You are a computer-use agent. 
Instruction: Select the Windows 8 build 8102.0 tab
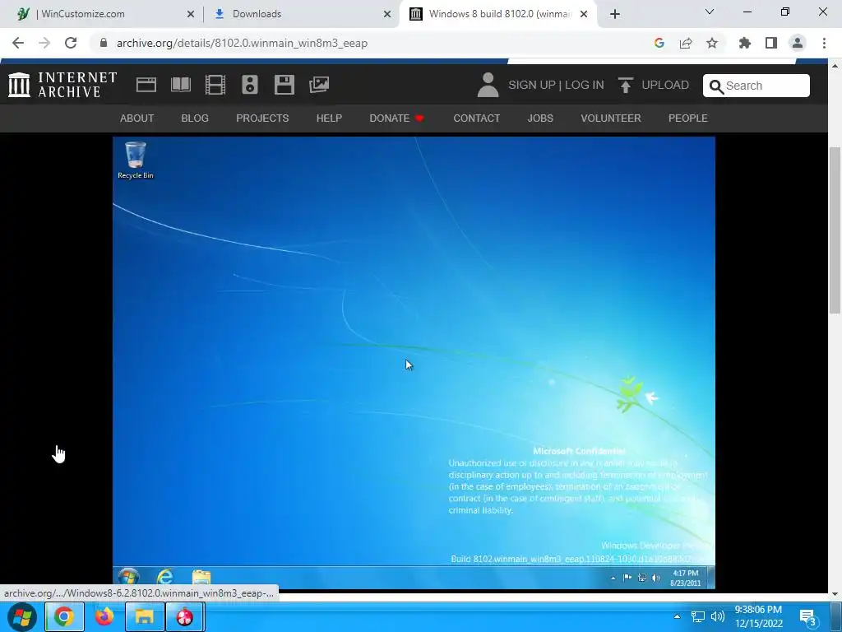(x=500, y=14)
